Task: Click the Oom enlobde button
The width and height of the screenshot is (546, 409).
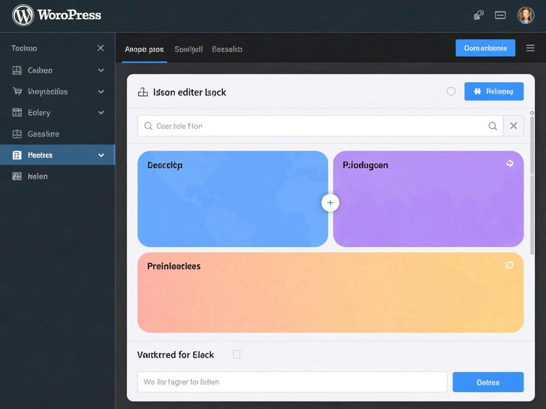Action: [485, 48]
